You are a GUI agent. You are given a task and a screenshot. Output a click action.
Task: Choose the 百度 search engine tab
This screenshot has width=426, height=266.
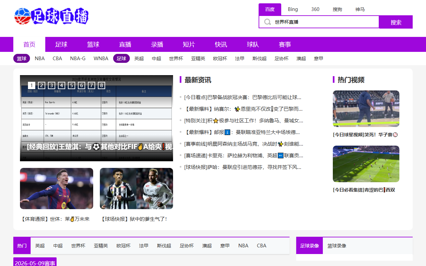270,9
